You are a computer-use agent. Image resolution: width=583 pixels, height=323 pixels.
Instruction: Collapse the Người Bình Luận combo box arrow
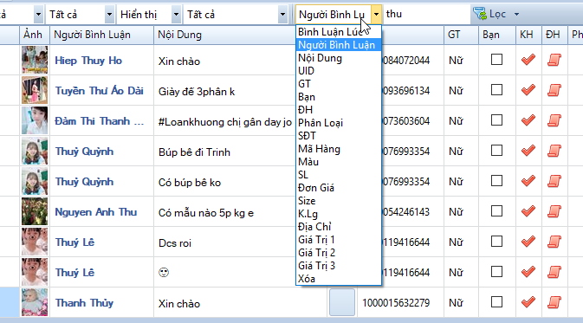click(376, 15)
